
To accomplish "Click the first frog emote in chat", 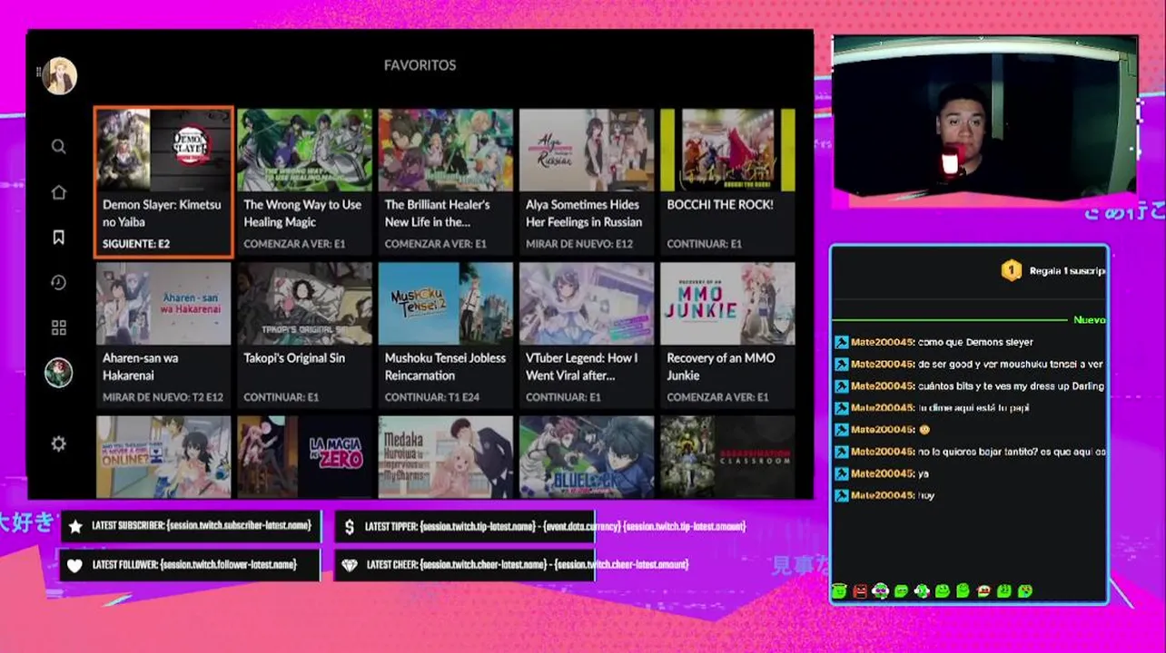I will pos(840,591).
